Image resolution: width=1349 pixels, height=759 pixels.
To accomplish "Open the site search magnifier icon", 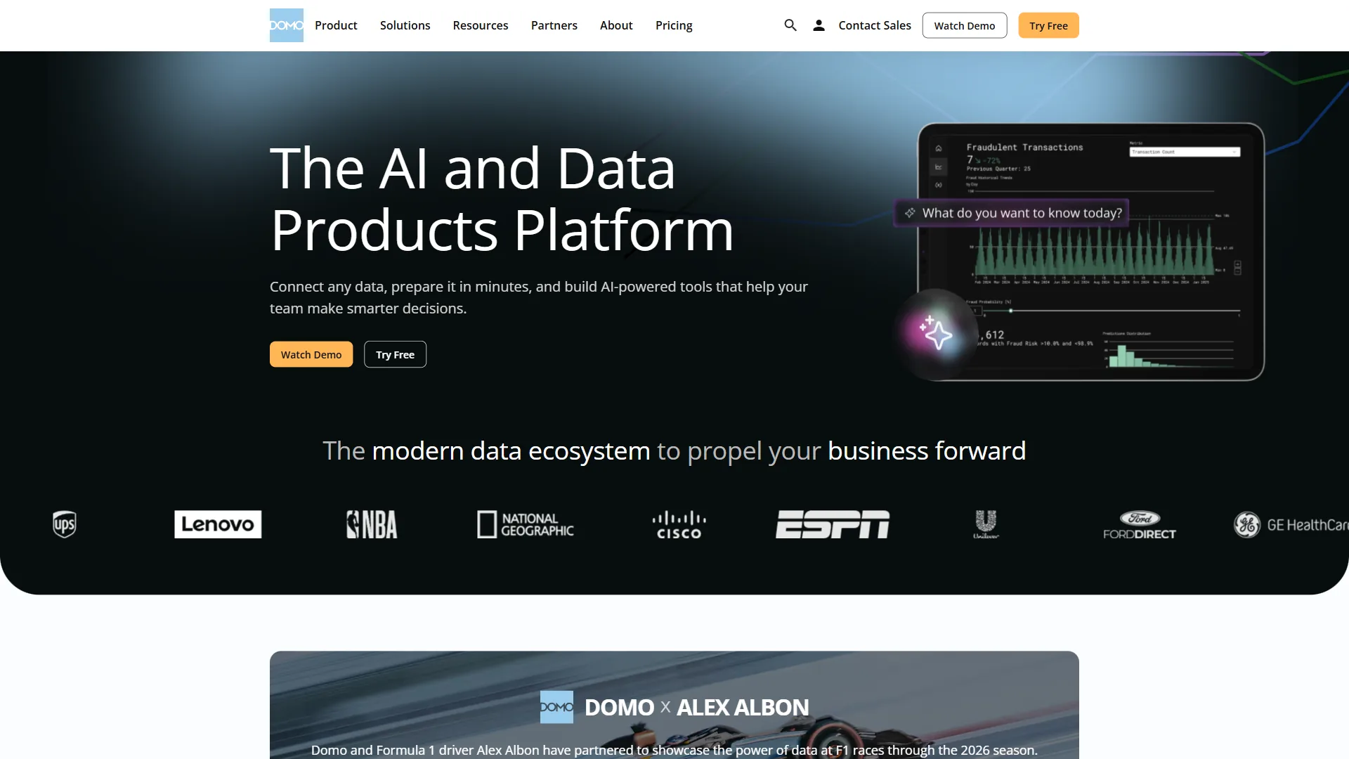I will point(790,25).
